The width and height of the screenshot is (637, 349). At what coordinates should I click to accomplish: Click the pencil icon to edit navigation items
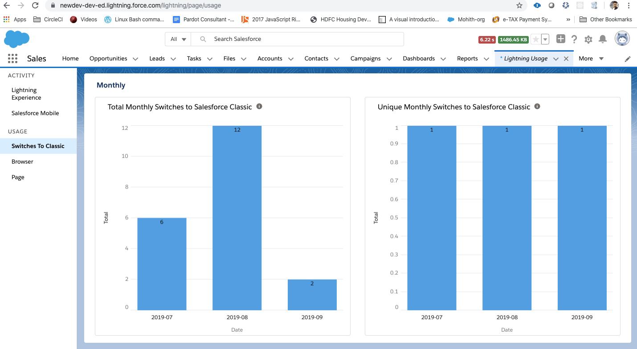628,58
